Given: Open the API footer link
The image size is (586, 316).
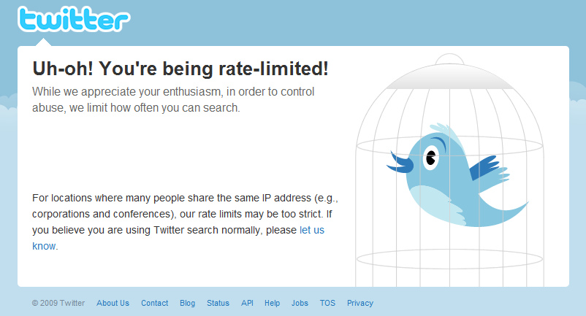Looking at the screenshot, I should (247, 303).
